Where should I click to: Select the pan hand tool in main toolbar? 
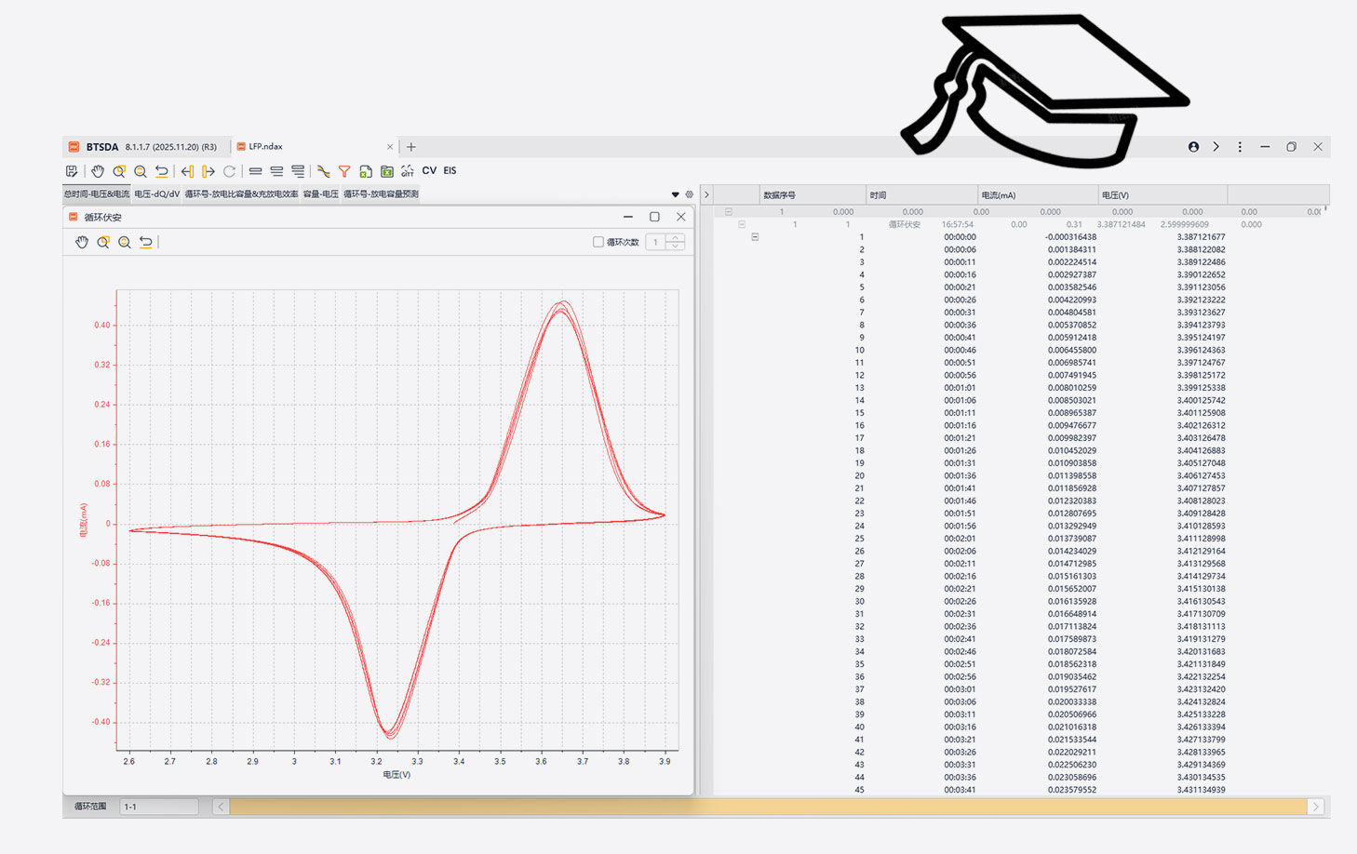(x=98, y=171)
